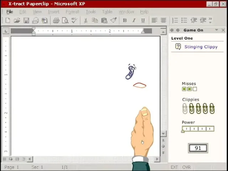This screenshot has width=228, height=171.
Task: Click the Save floppy disk icon
Action: 26,20
